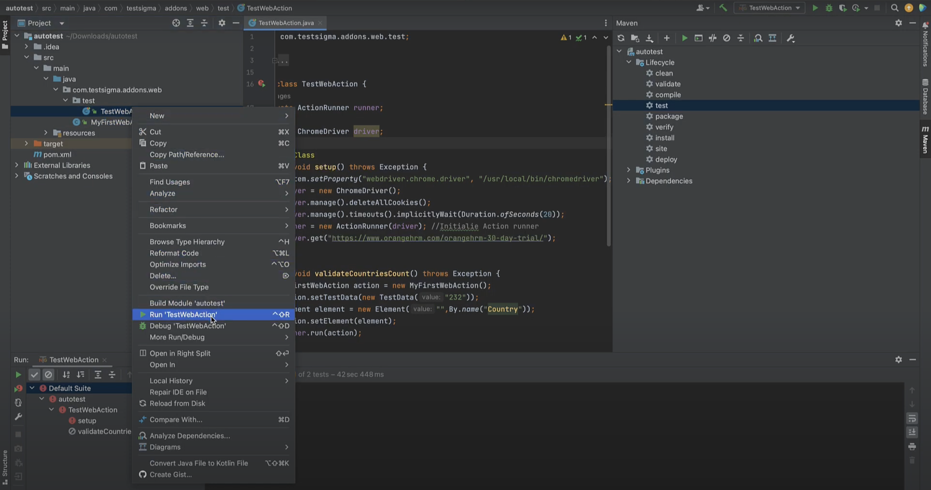Expand Maven Dependencies node
Viewport: 931px width, 490px height.
click(x=629, y=181)
